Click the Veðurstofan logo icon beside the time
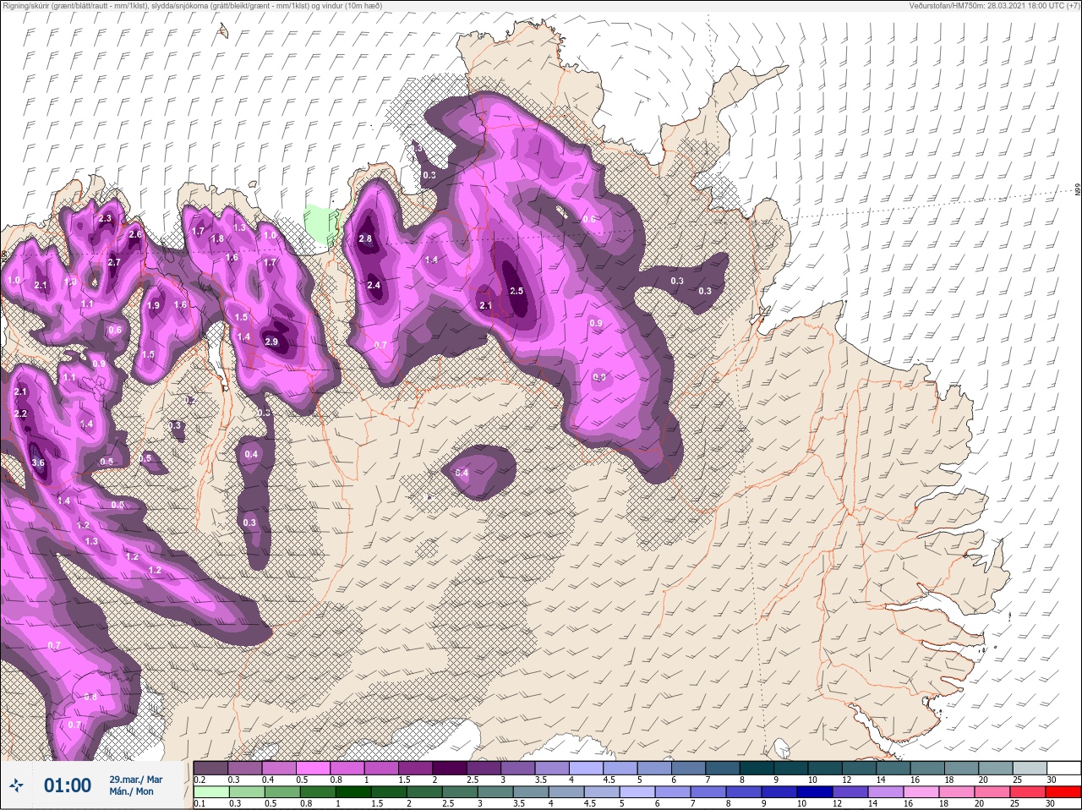1082x810 pixels. pos(16,785)
